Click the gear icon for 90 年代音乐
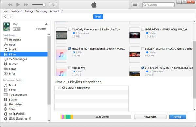The width and height of the screenshot is (196, 127). 5,114
